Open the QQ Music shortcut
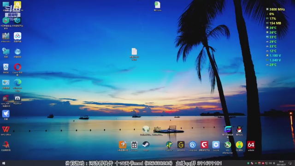The width and height of the screenshot is (295, 166). (x=239, y=146)
